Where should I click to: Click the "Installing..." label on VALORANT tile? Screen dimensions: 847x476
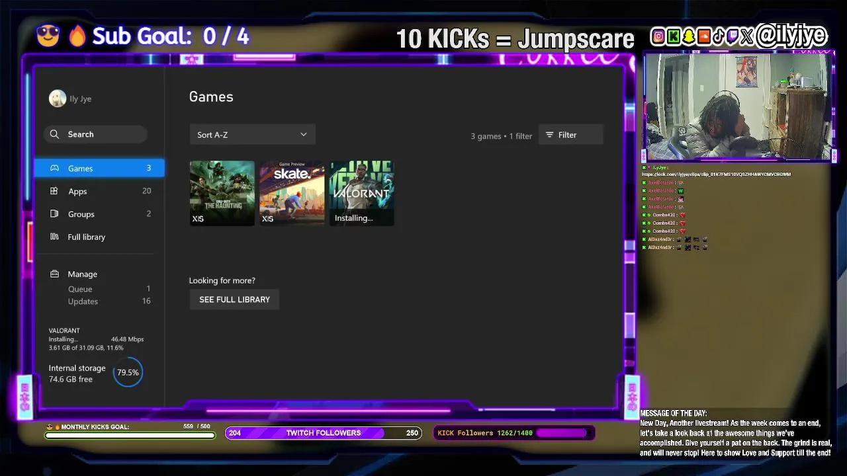[x=353, y=218]
